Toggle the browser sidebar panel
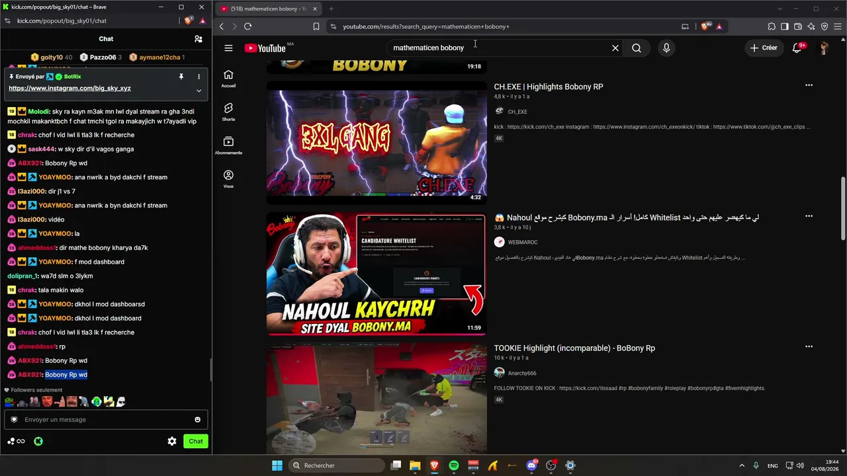The image size is (847, 476). pyautogui.click(x=785, y=26)
